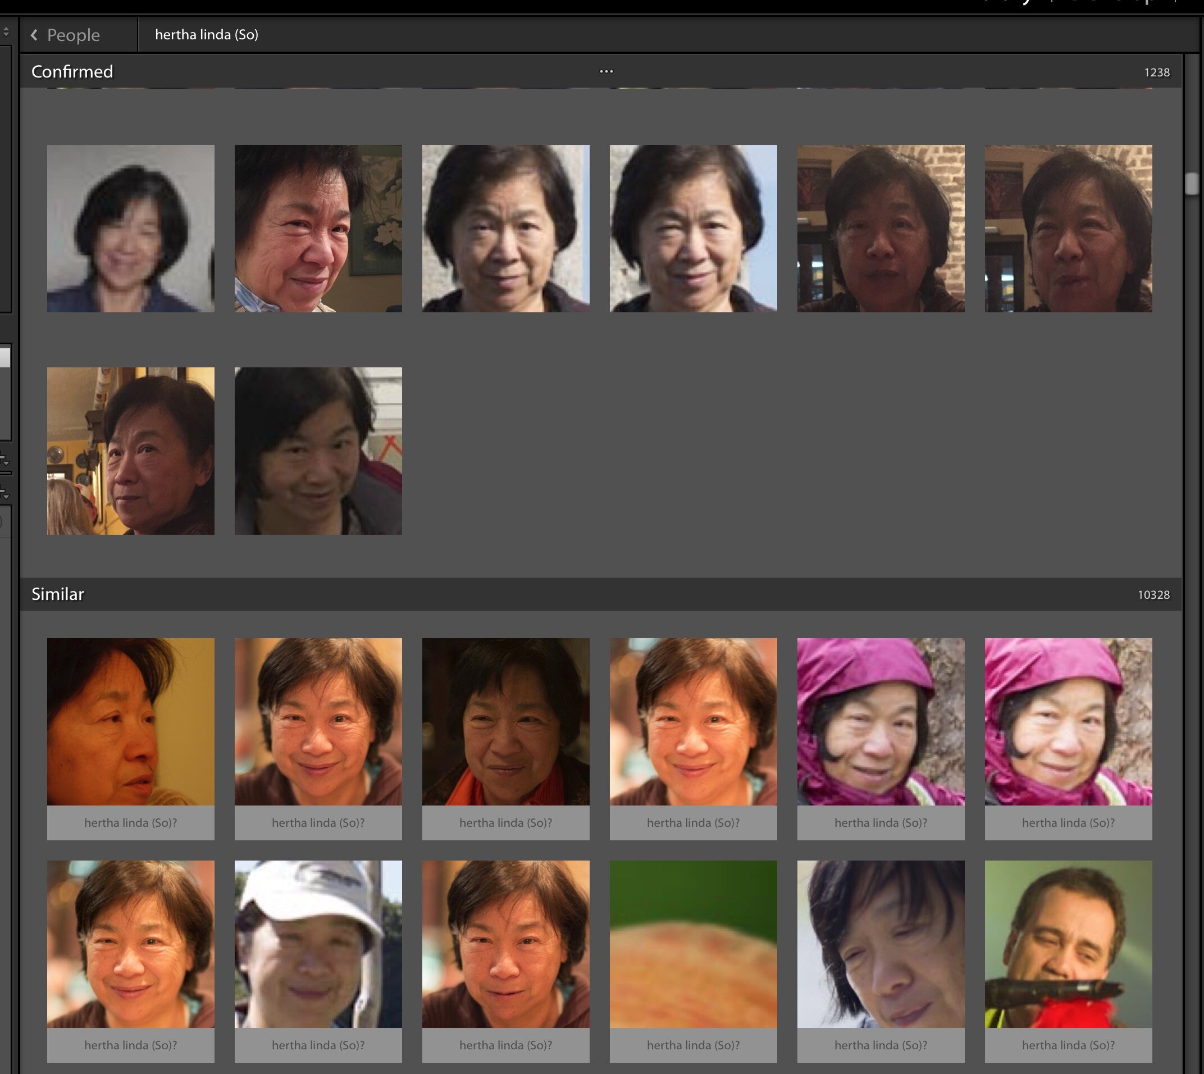1204x1074 pixels.
Task: Select similar thumbnail wearing white cap
Action: click(x=318, y=944)
